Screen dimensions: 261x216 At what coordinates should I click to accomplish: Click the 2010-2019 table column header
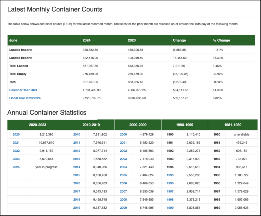[x=91, y=125]
